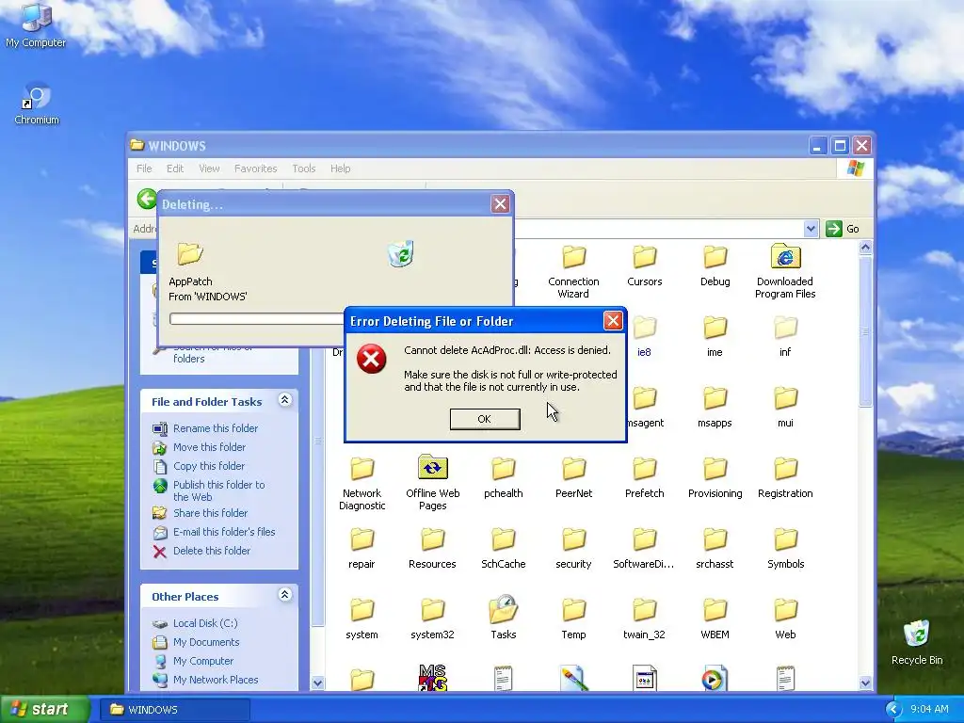Viewport: 964px width, 723px height.
Task: Open the address bar dropdown arrow
Action: (x=811, y=229)
